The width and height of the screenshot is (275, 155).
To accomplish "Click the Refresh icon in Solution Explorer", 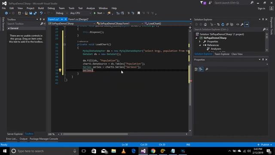I will coord(223,25).
